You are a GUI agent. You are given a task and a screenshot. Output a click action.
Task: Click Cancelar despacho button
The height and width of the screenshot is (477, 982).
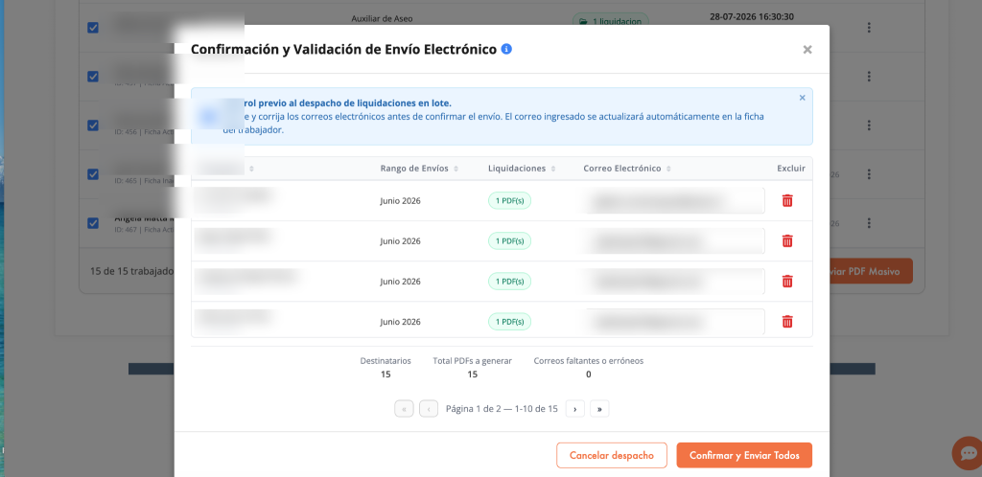tap(612, 455)
